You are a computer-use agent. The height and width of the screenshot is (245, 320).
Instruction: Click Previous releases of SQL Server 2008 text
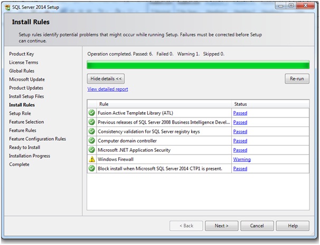pos(164,122)
